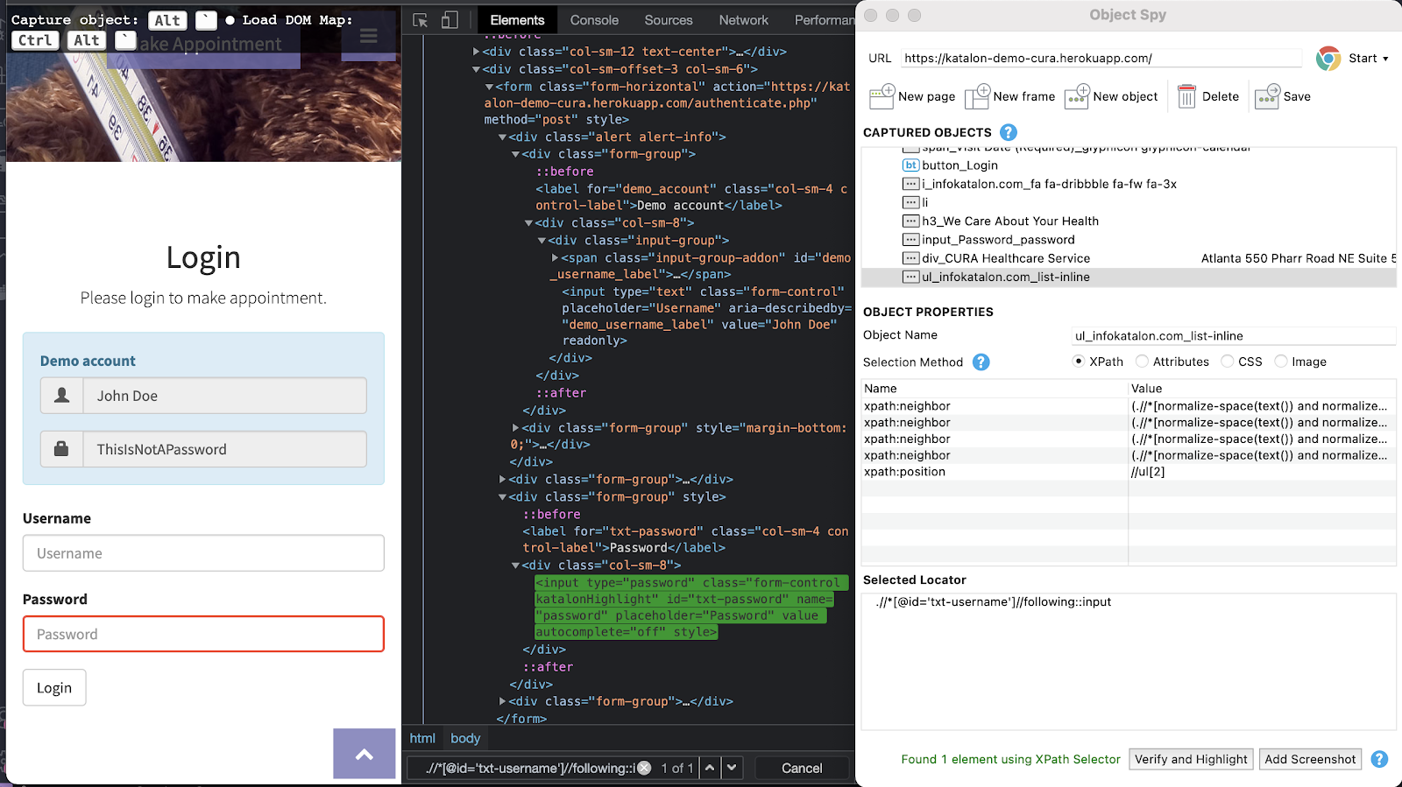The image size is (1402, 787).
Task: Click the highlighted Password input field
Action: pyautogui.click(x=203, y=634)
